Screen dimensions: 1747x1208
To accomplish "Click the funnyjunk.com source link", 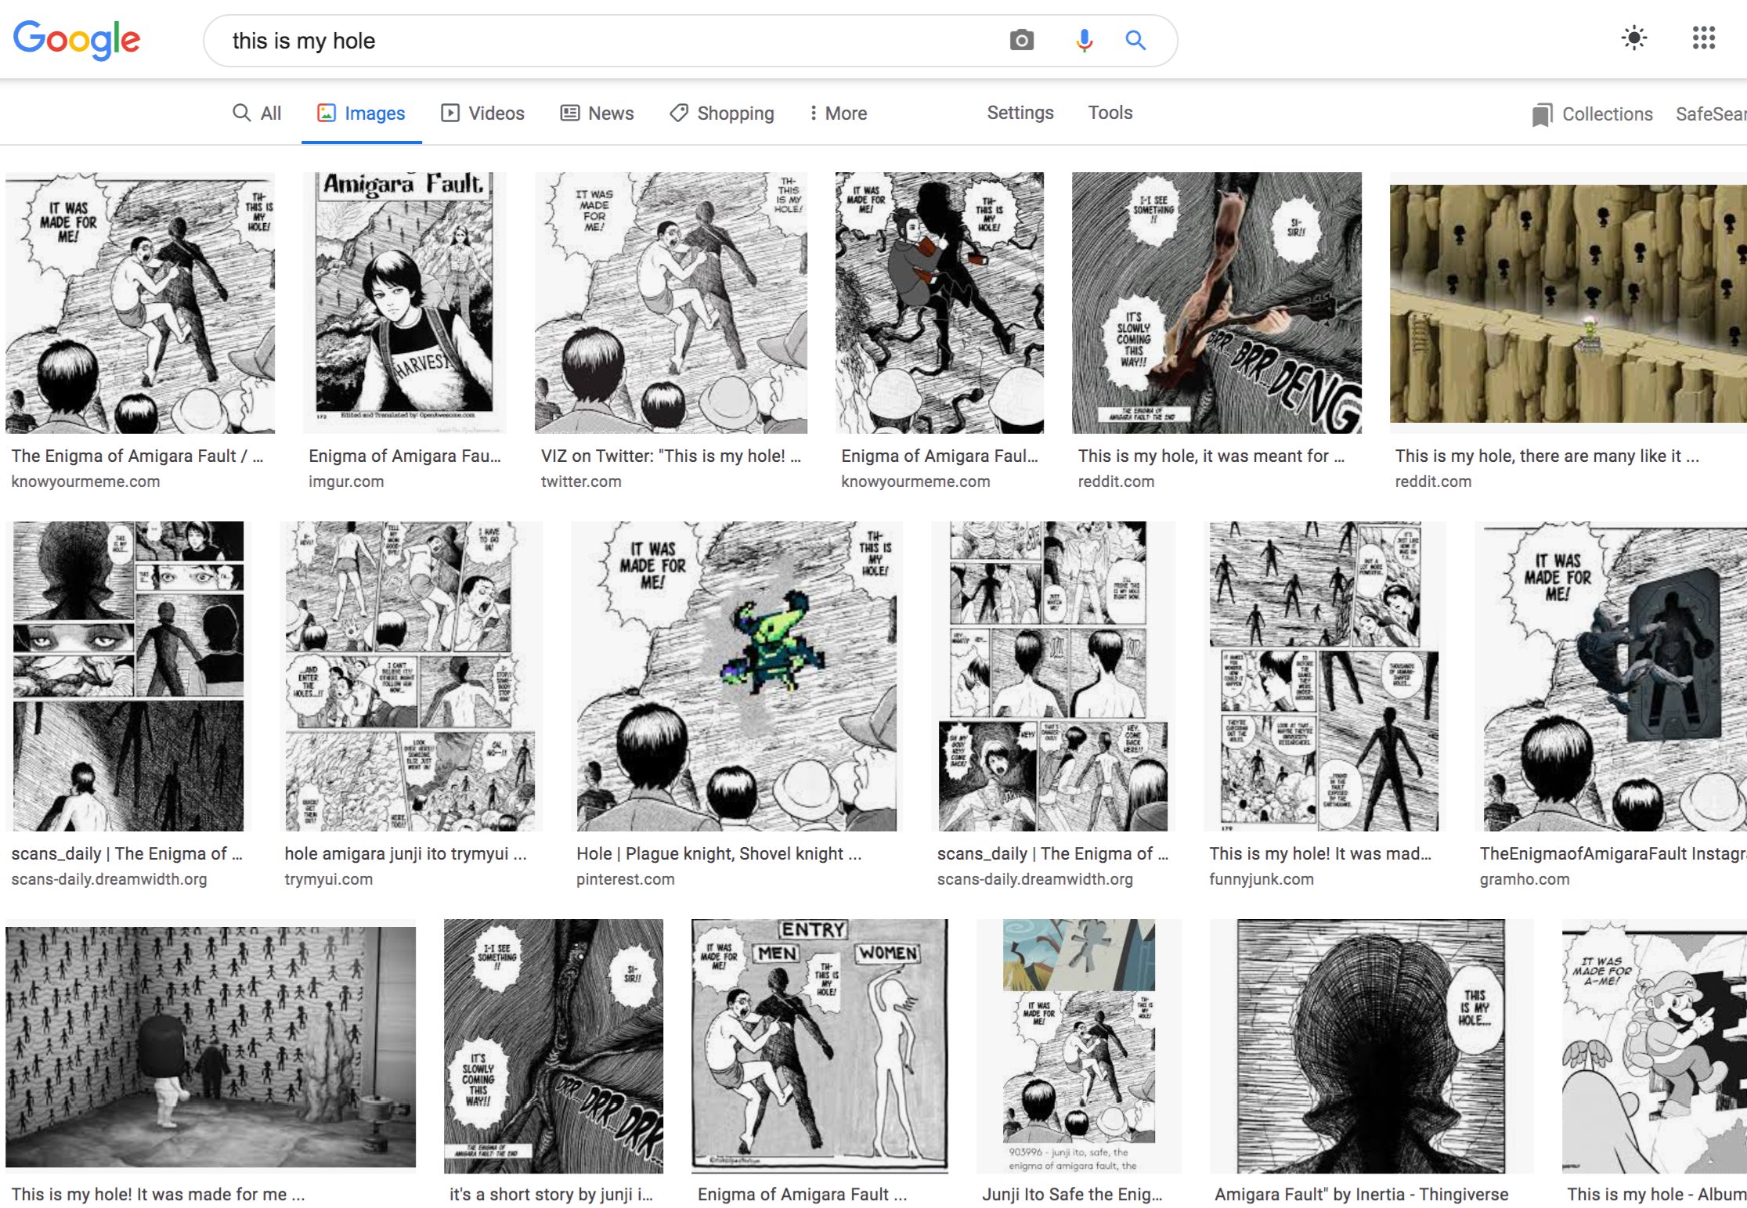I will click(x=1261, y=879).
